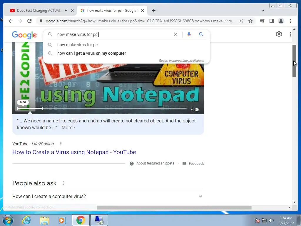Select suggestion how make virus for pc
The width and height of the screenshot is (301, 226).
tap(77, 45)
